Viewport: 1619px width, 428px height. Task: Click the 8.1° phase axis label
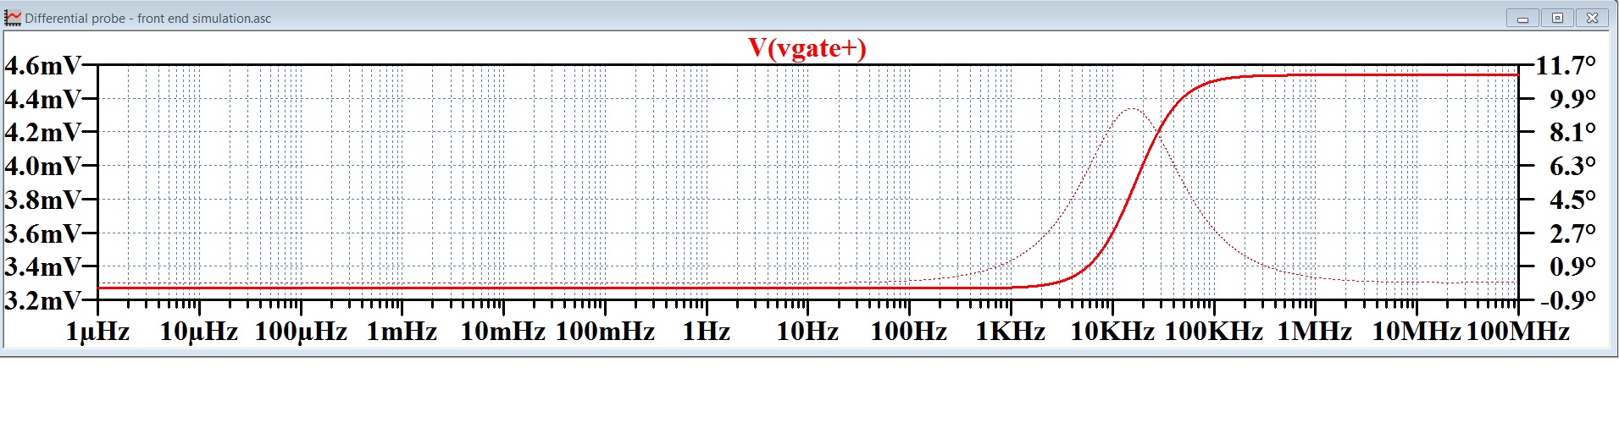[1572, 132]
